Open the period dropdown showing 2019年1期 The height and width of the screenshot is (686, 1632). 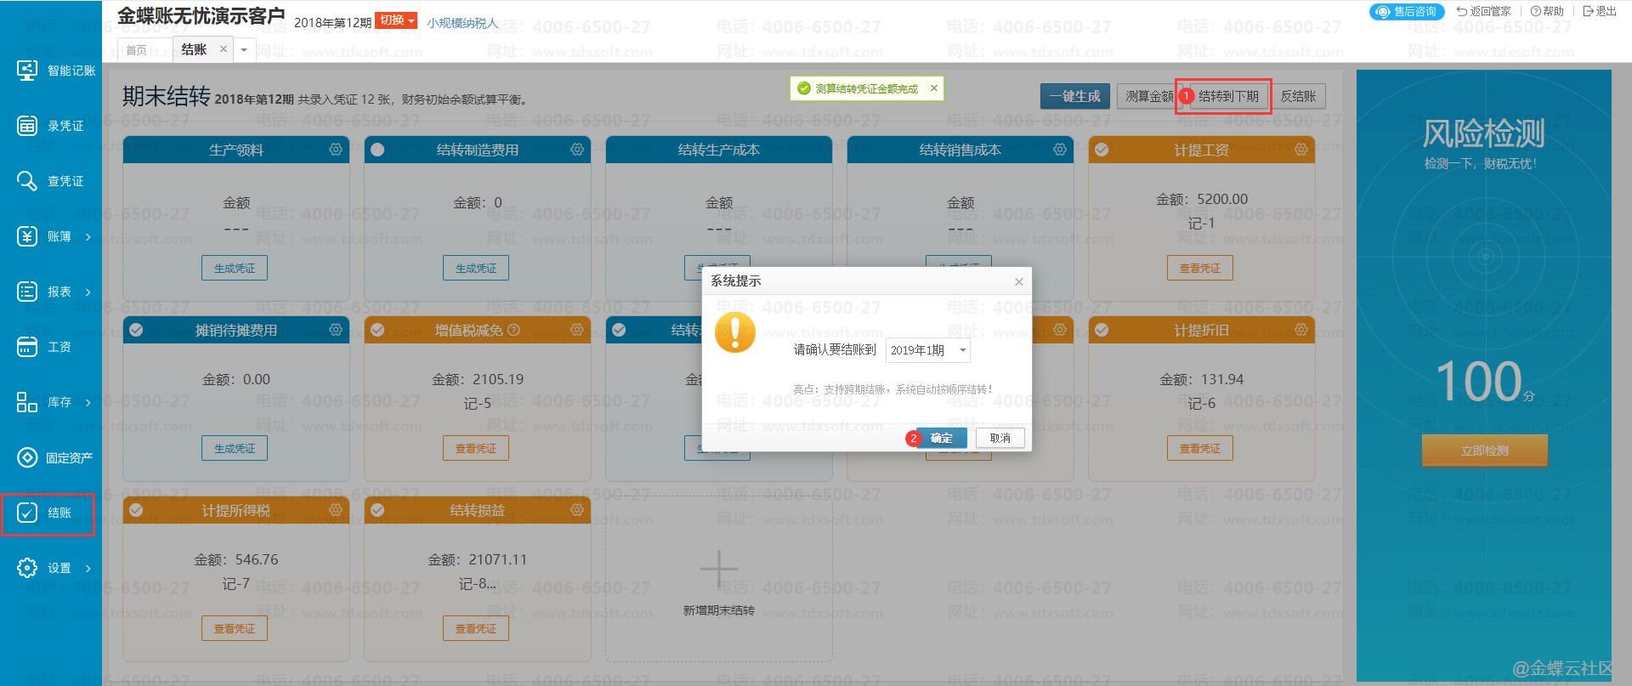click(x=927, y=350)
